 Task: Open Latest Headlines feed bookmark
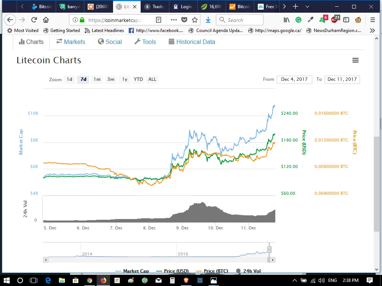point(104,31)
